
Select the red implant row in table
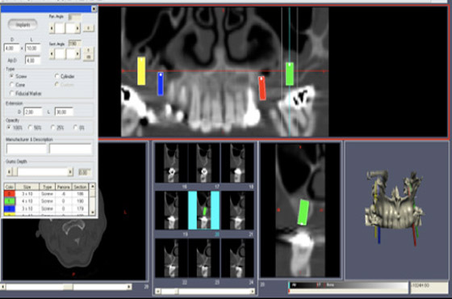[46, 194]
